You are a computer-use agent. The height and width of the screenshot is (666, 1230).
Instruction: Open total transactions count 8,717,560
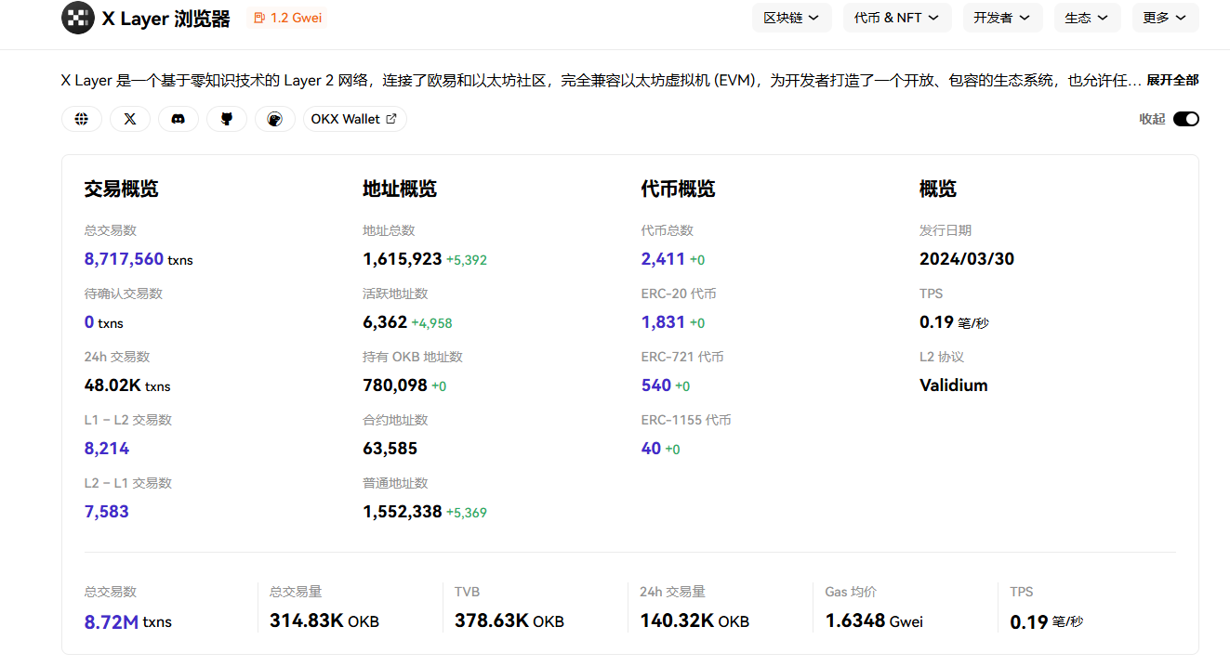tap(124, 259)
